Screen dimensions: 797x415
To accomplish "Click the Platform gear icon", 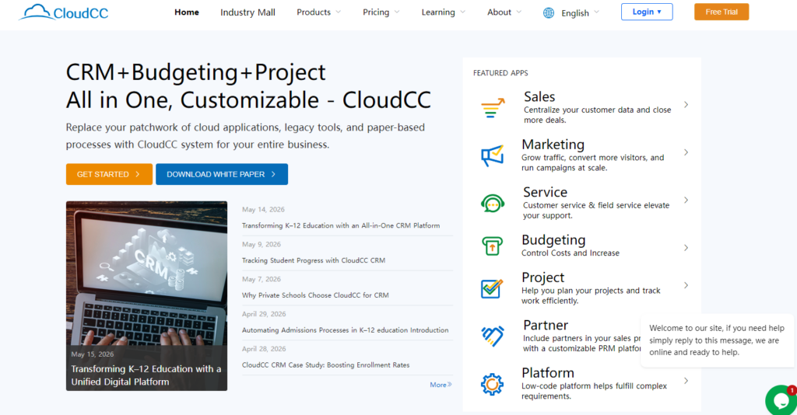I will [x=492, y=384].
